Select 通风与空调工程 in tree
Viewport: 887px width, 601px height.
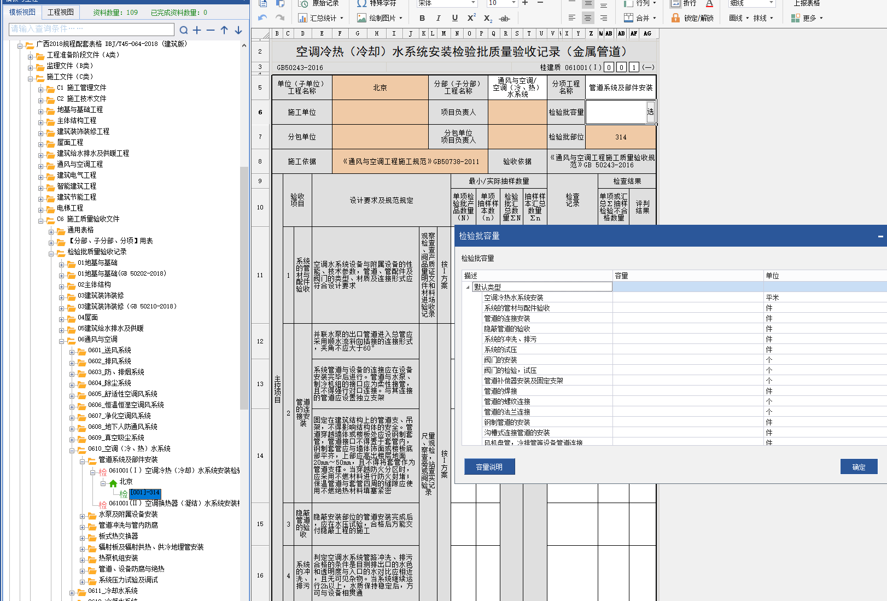(x=80, y=164)
